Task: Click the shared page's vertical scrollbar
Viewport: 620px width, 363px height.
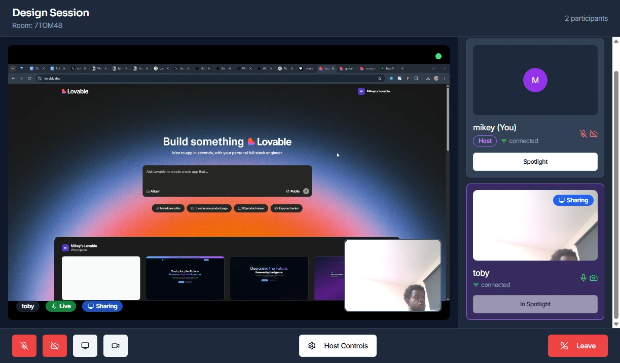Action: point(448,119)
